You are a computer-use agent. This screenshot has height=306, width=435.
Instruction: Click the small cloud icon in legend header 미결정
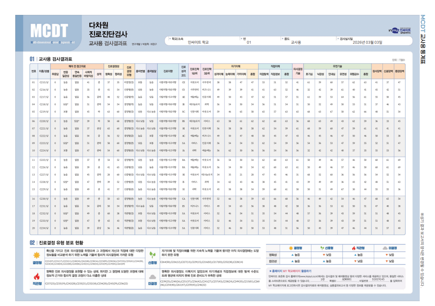pos(385,248)
